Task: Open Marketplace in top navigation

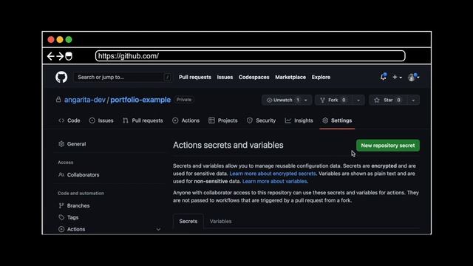Action: 290,77
